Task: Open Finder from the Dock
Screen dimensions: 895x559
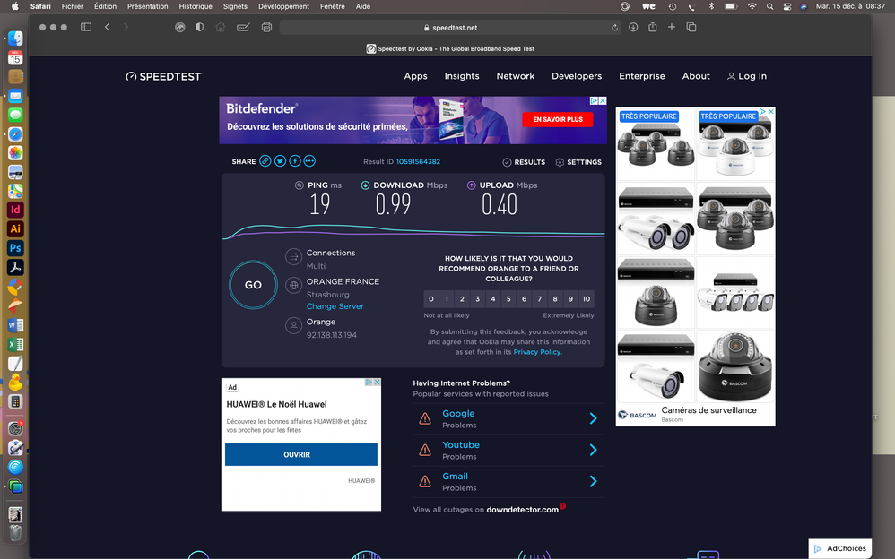Action: pyautogui.click(x=15, y=39)
